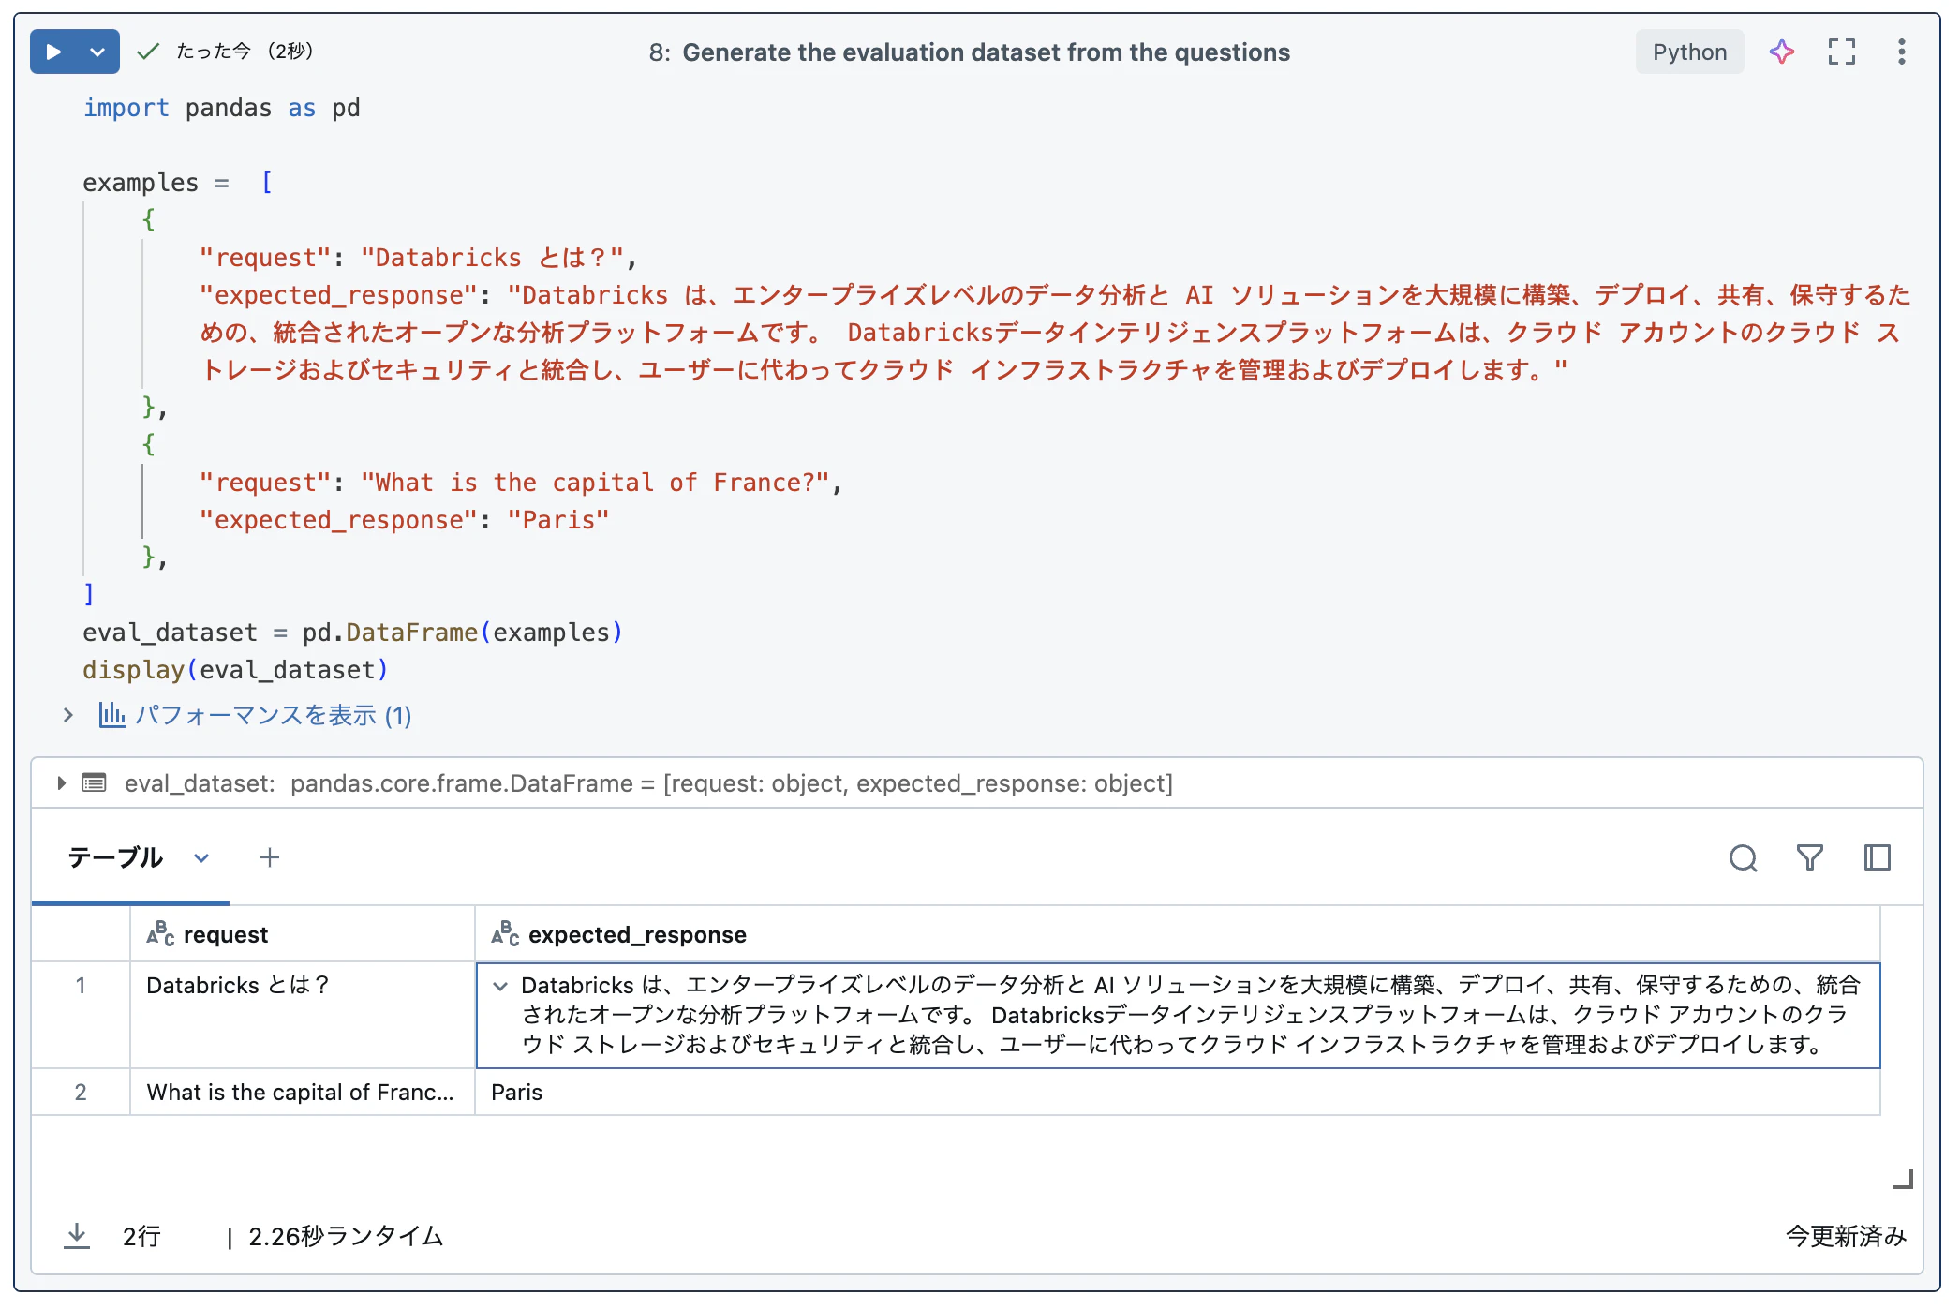Place cursor on 'import pandas as pd' line
The image size is (1960, 1310).
[221, 108]
